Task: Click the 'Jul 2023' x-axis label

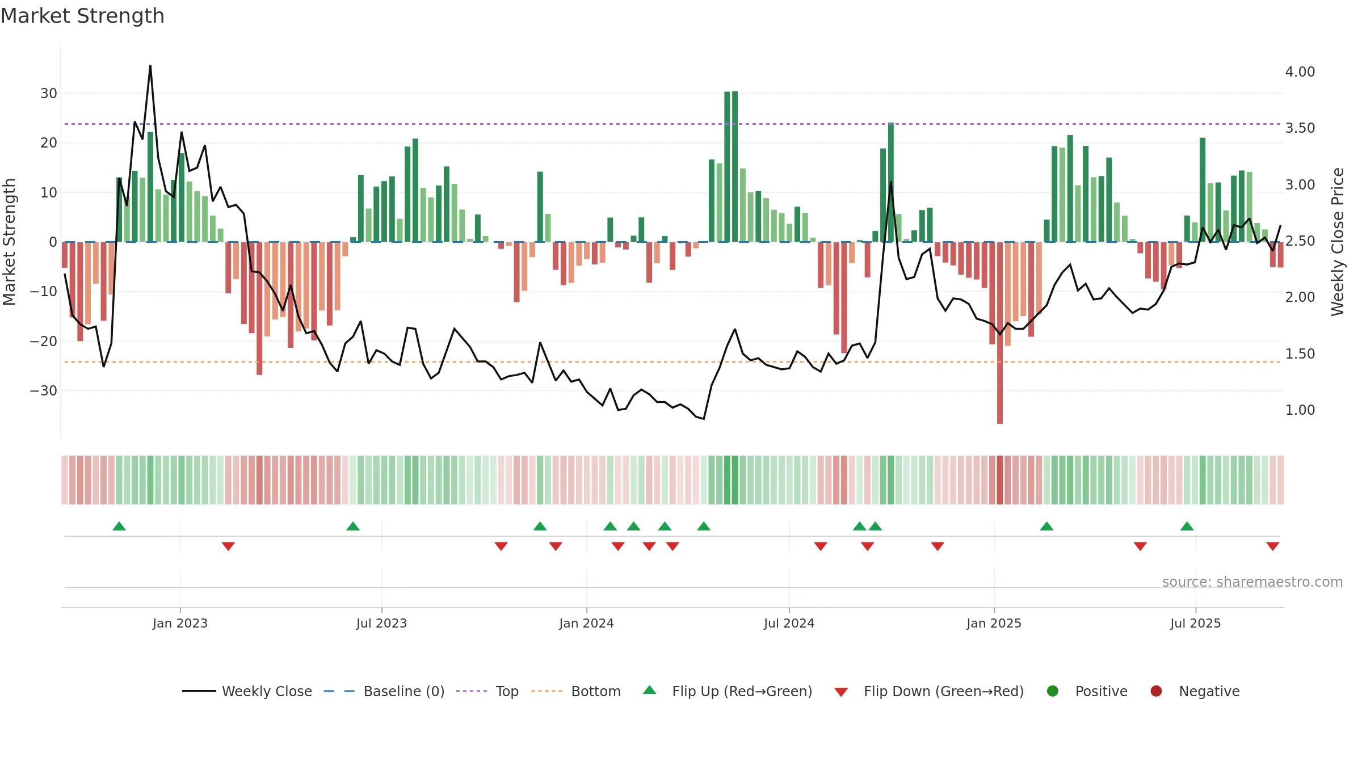Action: coord(381,623)
